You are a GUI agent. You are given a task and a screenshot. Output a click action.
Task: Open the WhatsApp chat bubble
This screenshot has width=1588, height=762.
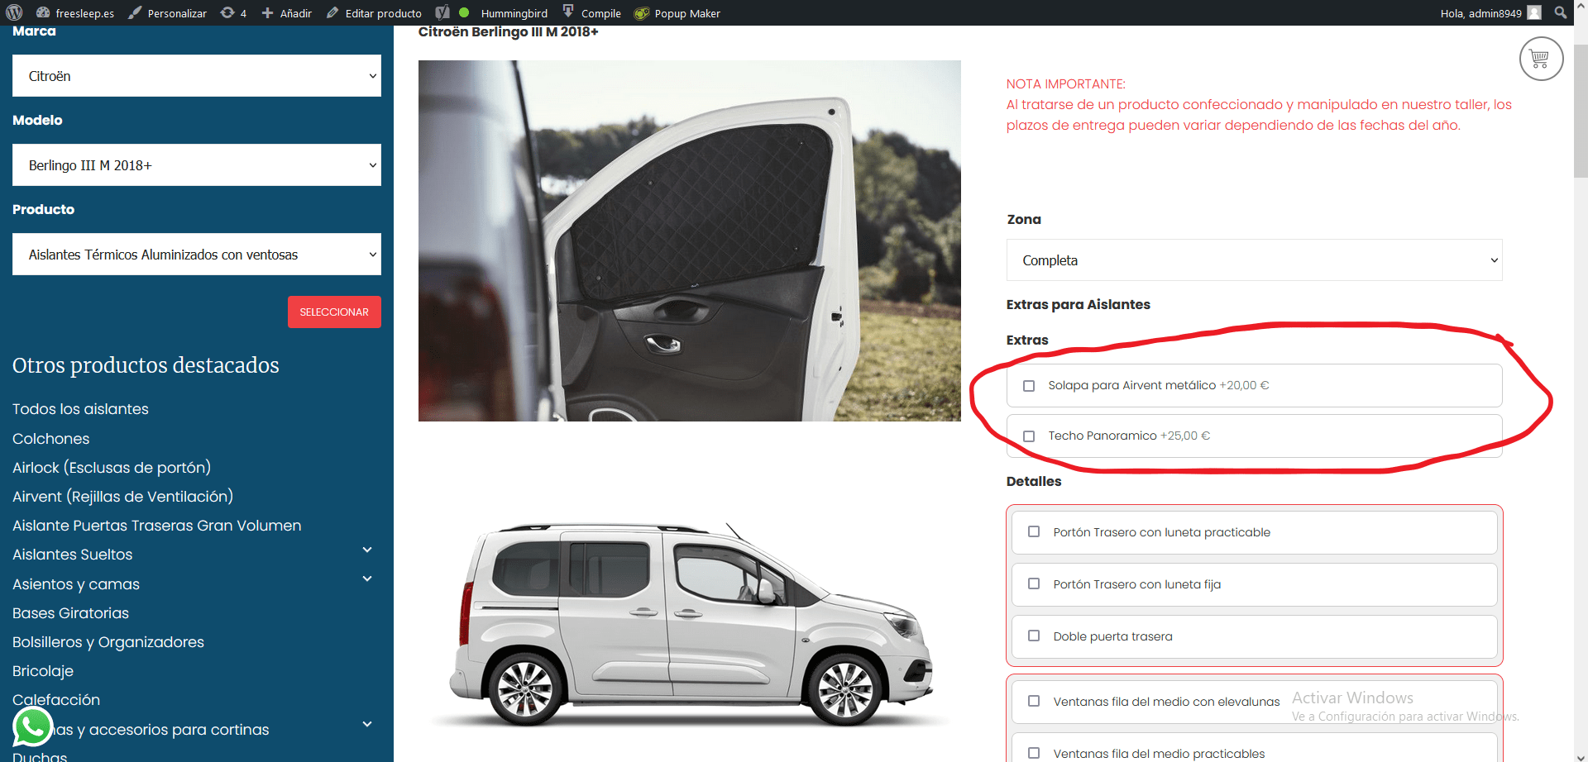[x=33, y=727]
